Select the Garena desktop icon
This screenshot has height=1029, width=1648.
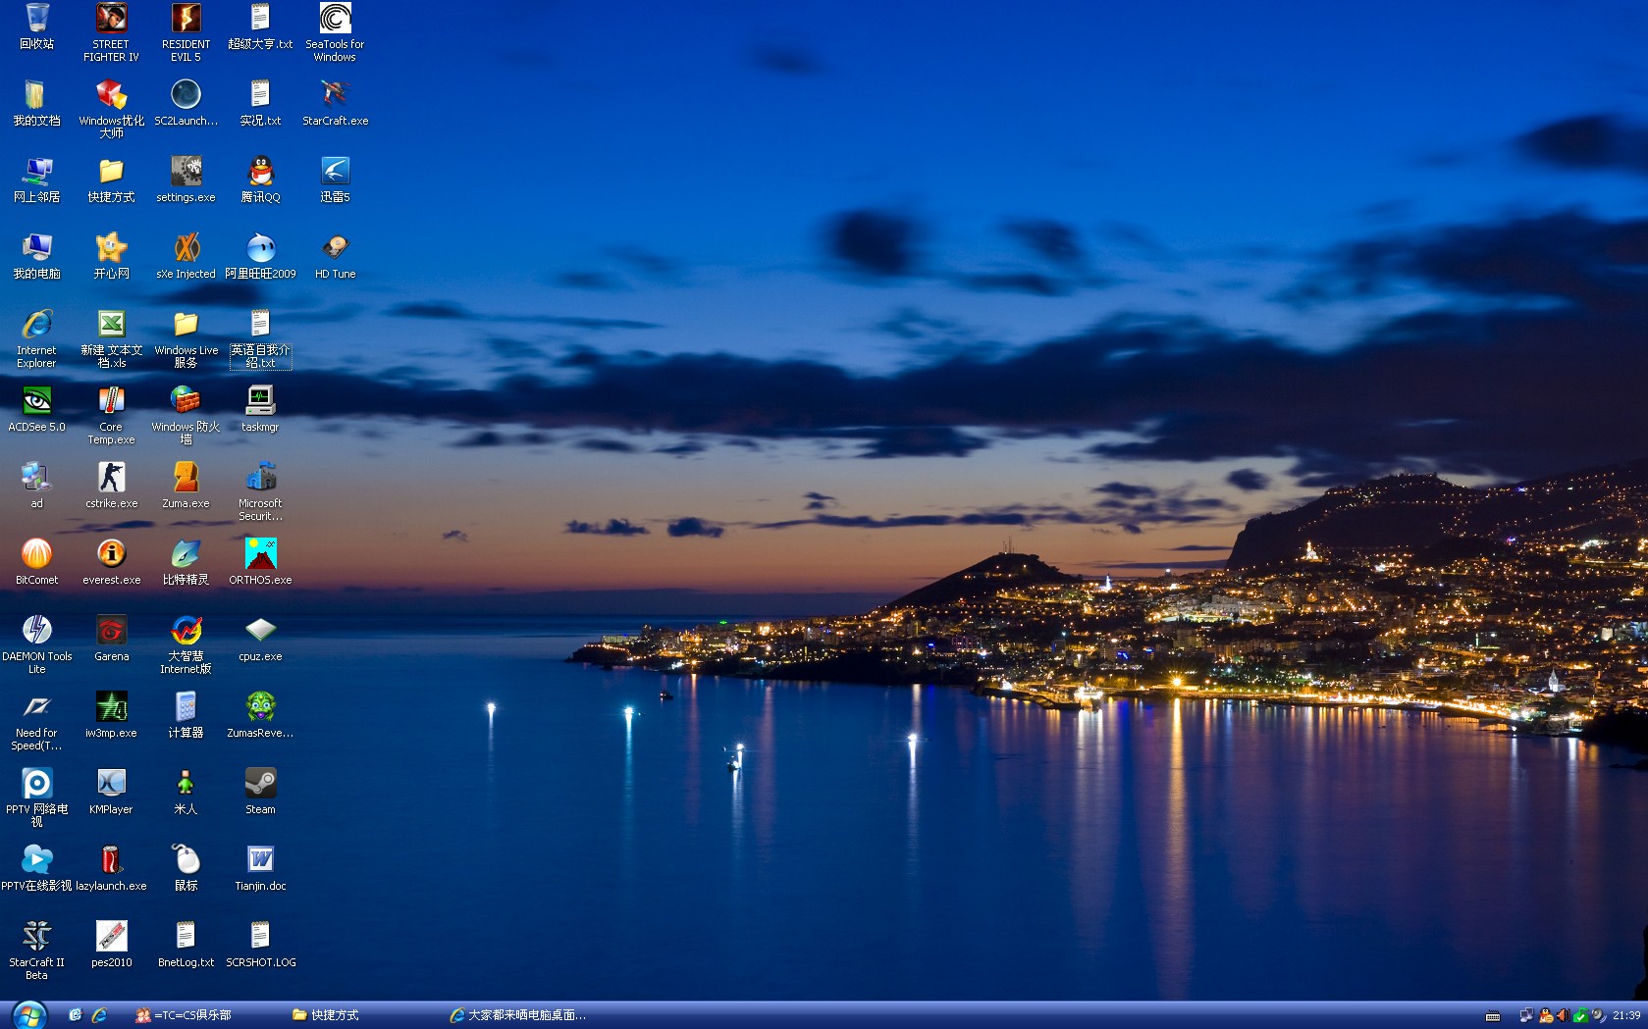coord(111,639)
